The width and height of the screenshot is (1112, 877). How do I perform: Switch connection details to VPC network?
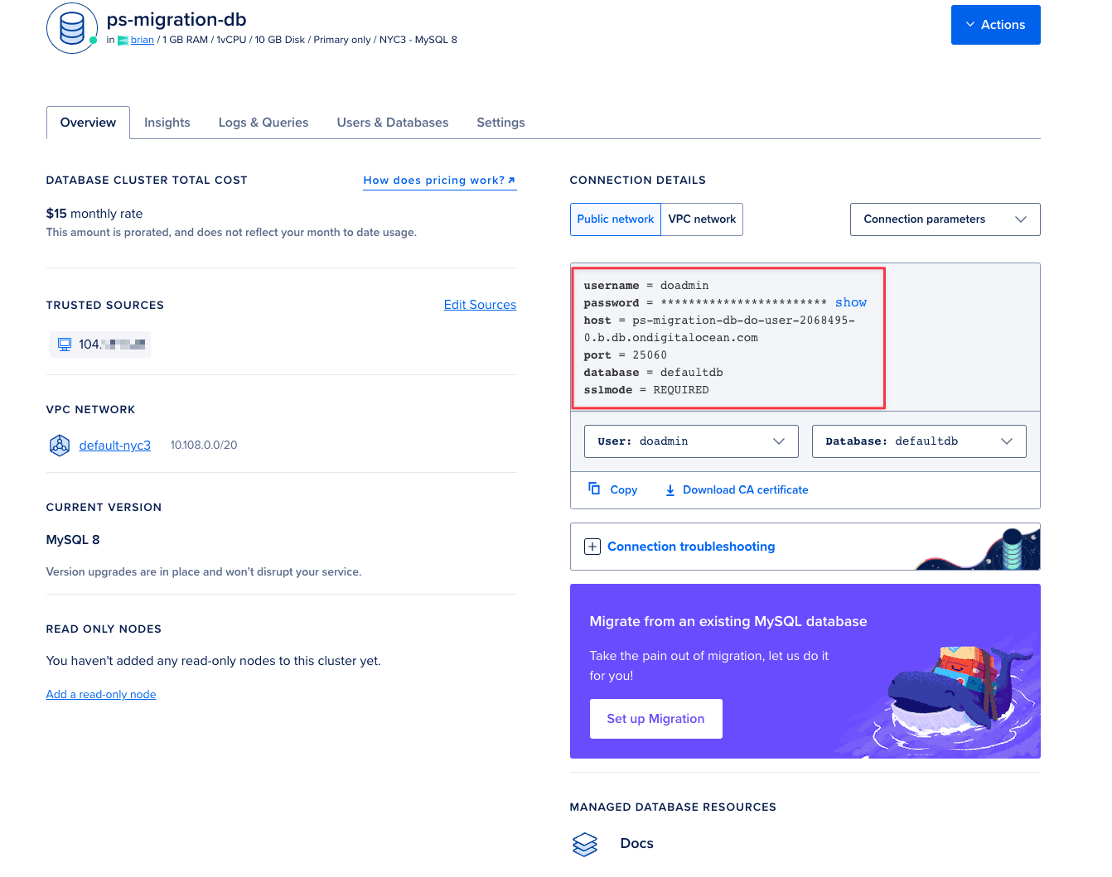(702, 219)
